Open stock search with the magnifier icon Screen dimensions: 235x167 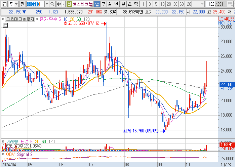pyautogui.click(x=52, y=4)
